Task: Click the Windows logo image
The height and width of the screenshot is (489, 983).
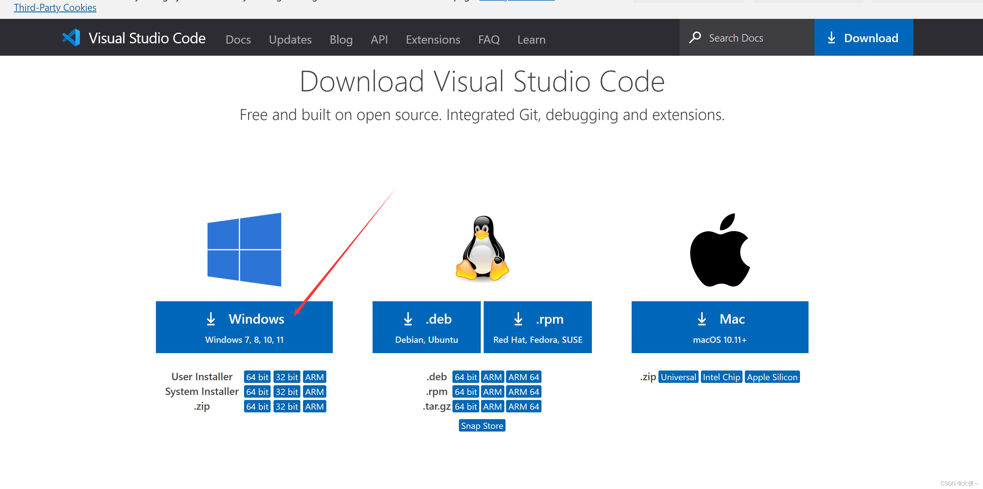Action: [x=244, y=249]
